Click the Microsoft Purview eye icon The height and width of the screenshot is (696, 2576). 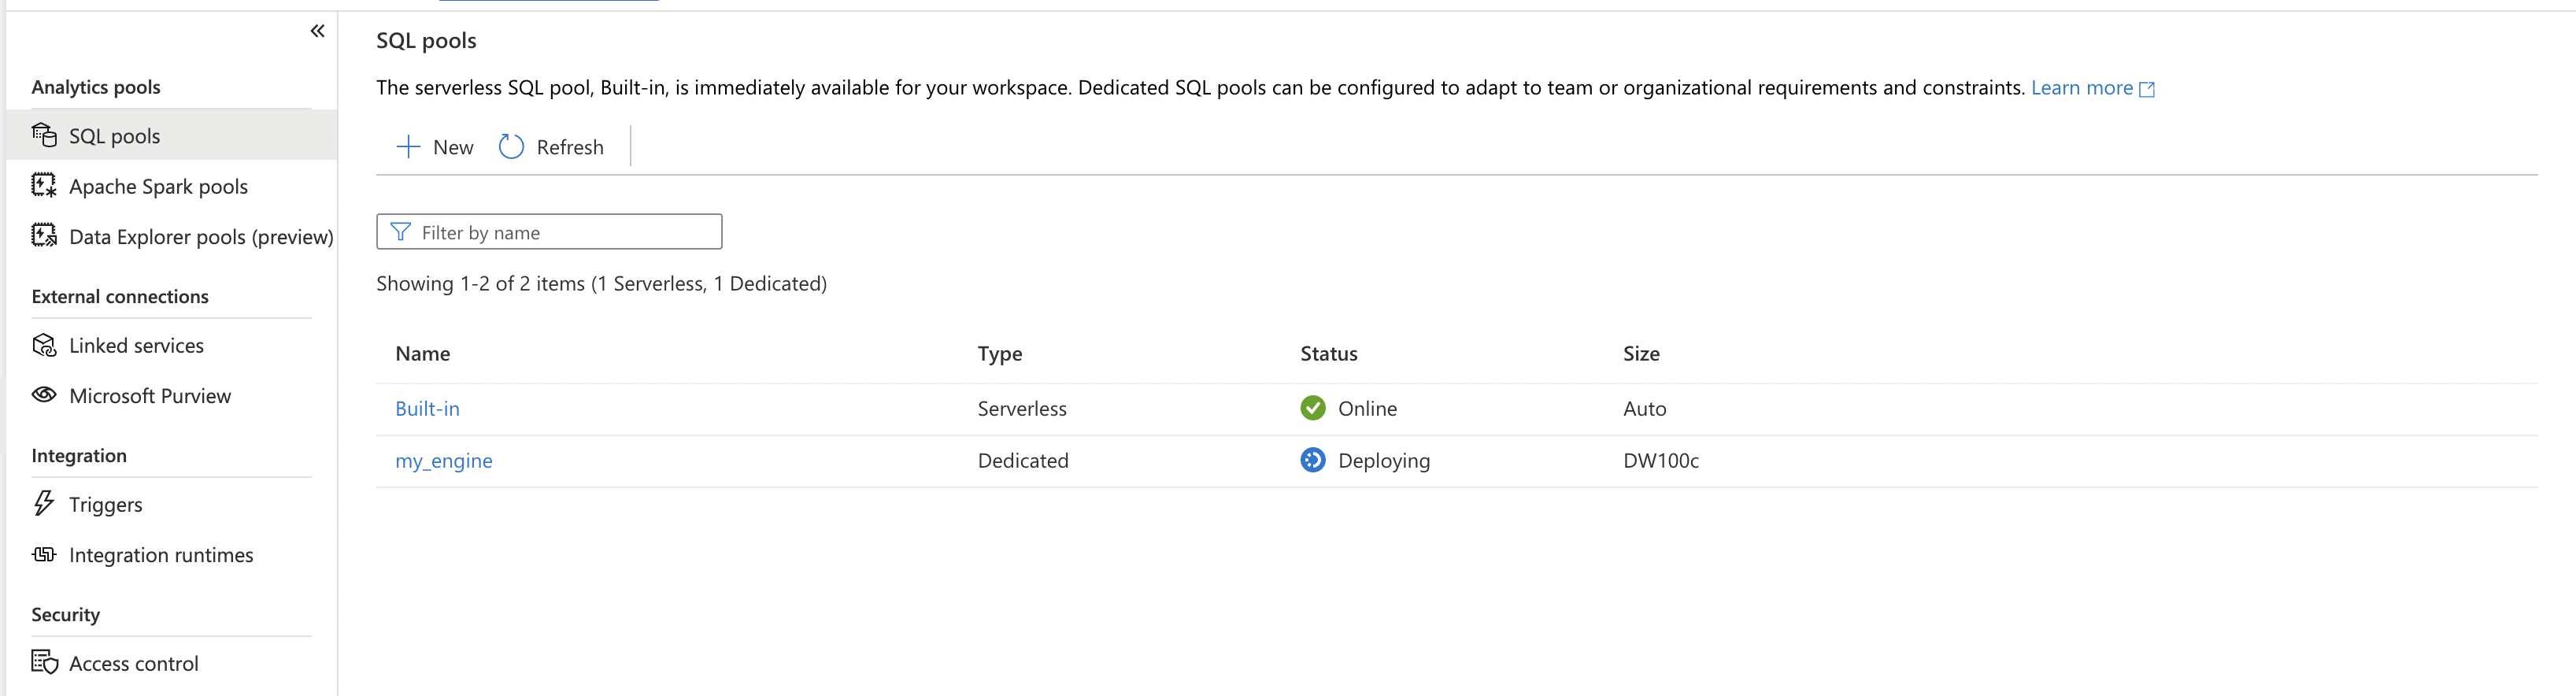point(44,394)
